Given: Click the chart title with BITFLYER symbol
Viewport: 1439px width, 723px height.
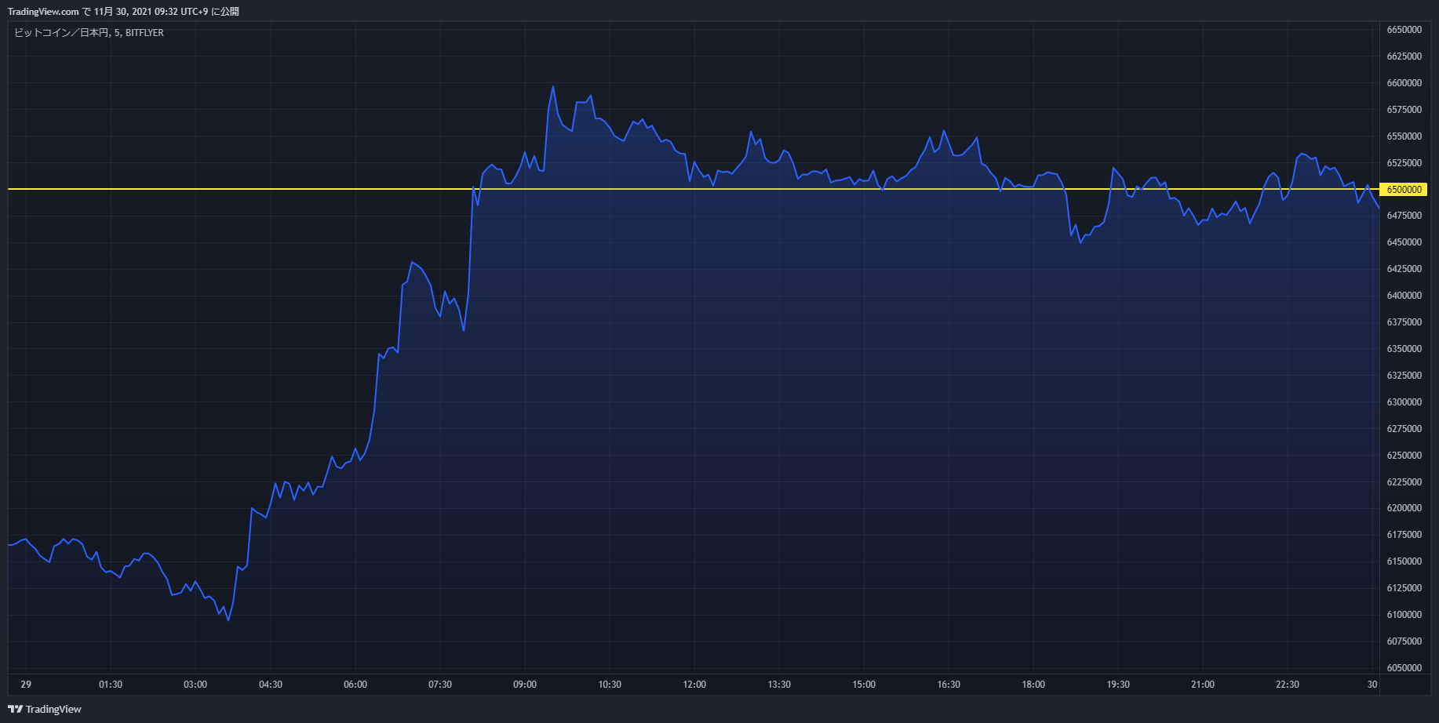Looking at the screenshot, I should coord(89,33).
